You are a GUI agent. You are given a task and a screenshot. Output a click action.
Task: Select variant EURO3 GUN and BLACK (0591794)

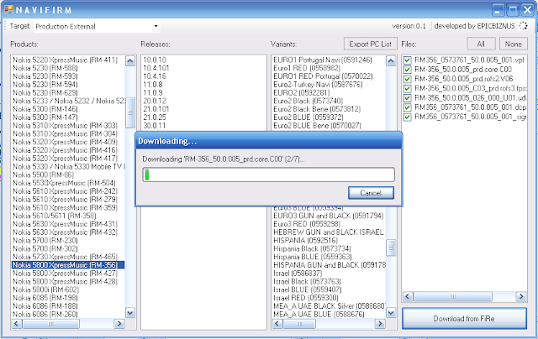point(329,216)
